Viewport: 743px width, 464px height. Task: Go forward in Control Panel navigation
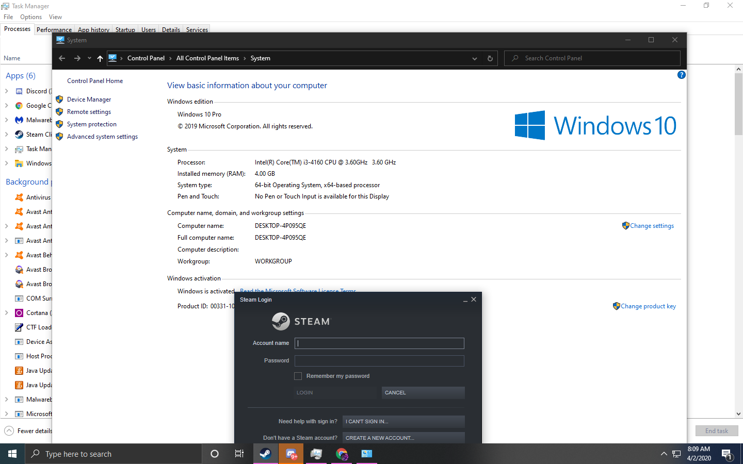point(77,58)
